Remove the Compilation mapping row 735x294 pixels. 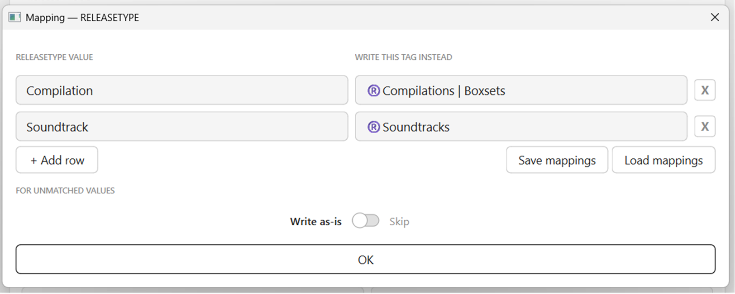point(705,90)
